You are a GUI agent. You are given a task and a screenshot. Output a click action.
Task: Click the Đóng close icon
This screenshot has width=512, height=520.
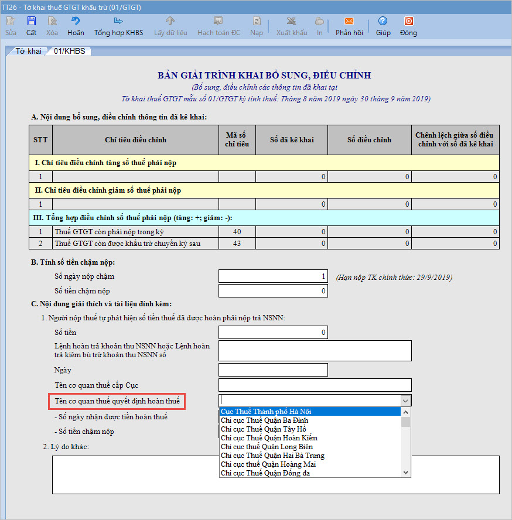coord(408,22)
